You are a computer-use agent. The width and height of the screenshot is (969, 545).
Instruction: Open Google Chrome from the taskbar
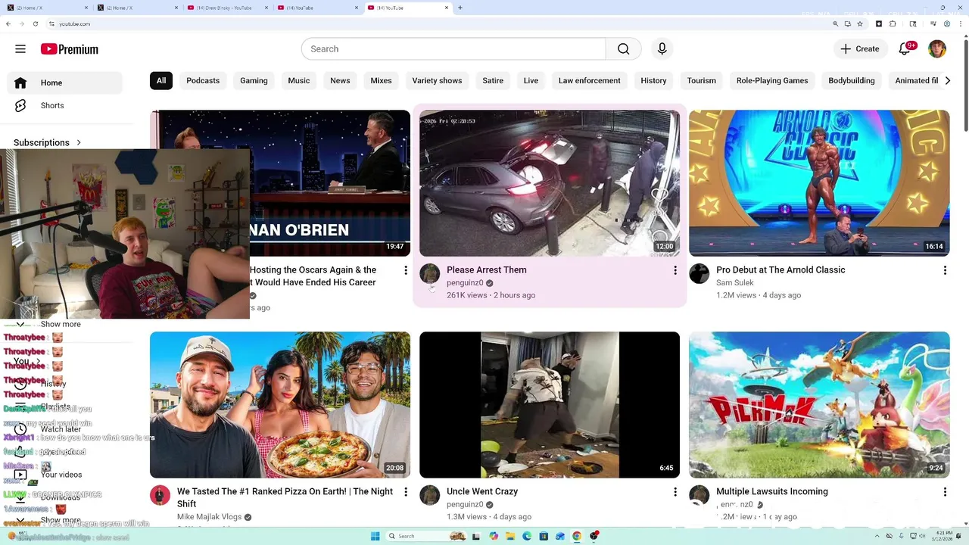pos(577,536)
